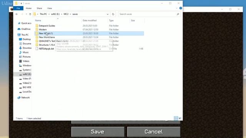The width and height of the screenshot is (246, 138).
Task: Open Explorer help question mark icon
Action: coord(181,8)
